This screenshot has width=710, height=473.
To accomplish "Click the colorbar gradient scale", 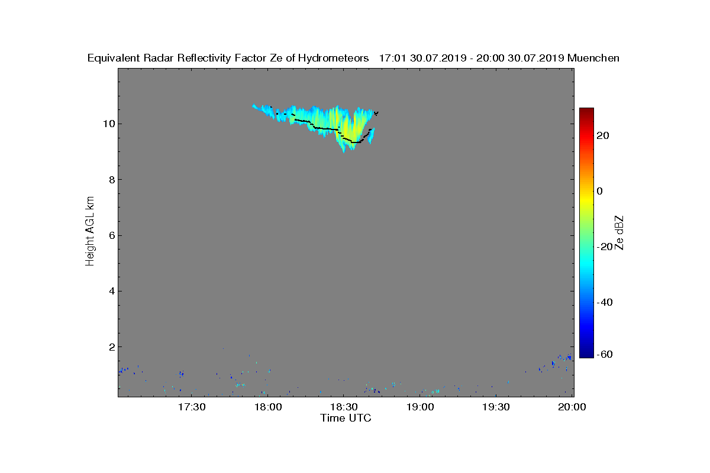I will pos(586,233).
